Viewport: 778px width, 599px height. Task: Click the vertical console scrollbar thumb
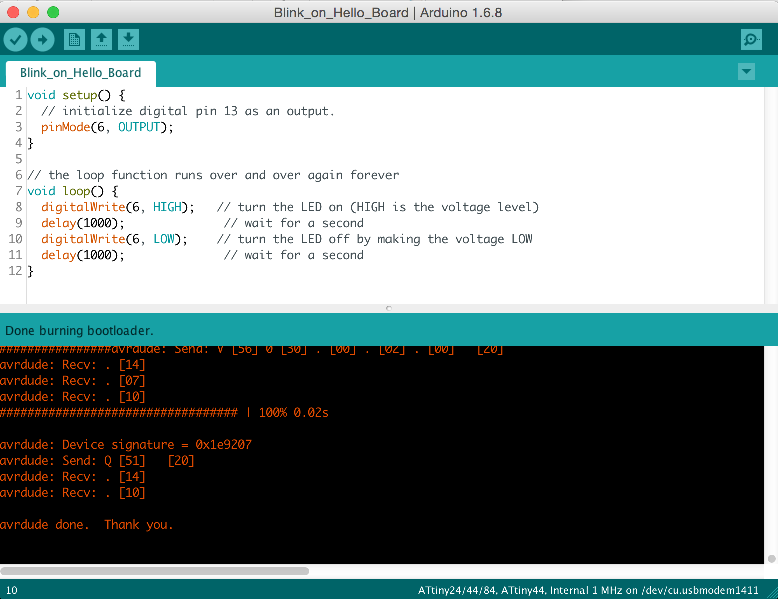772,558
